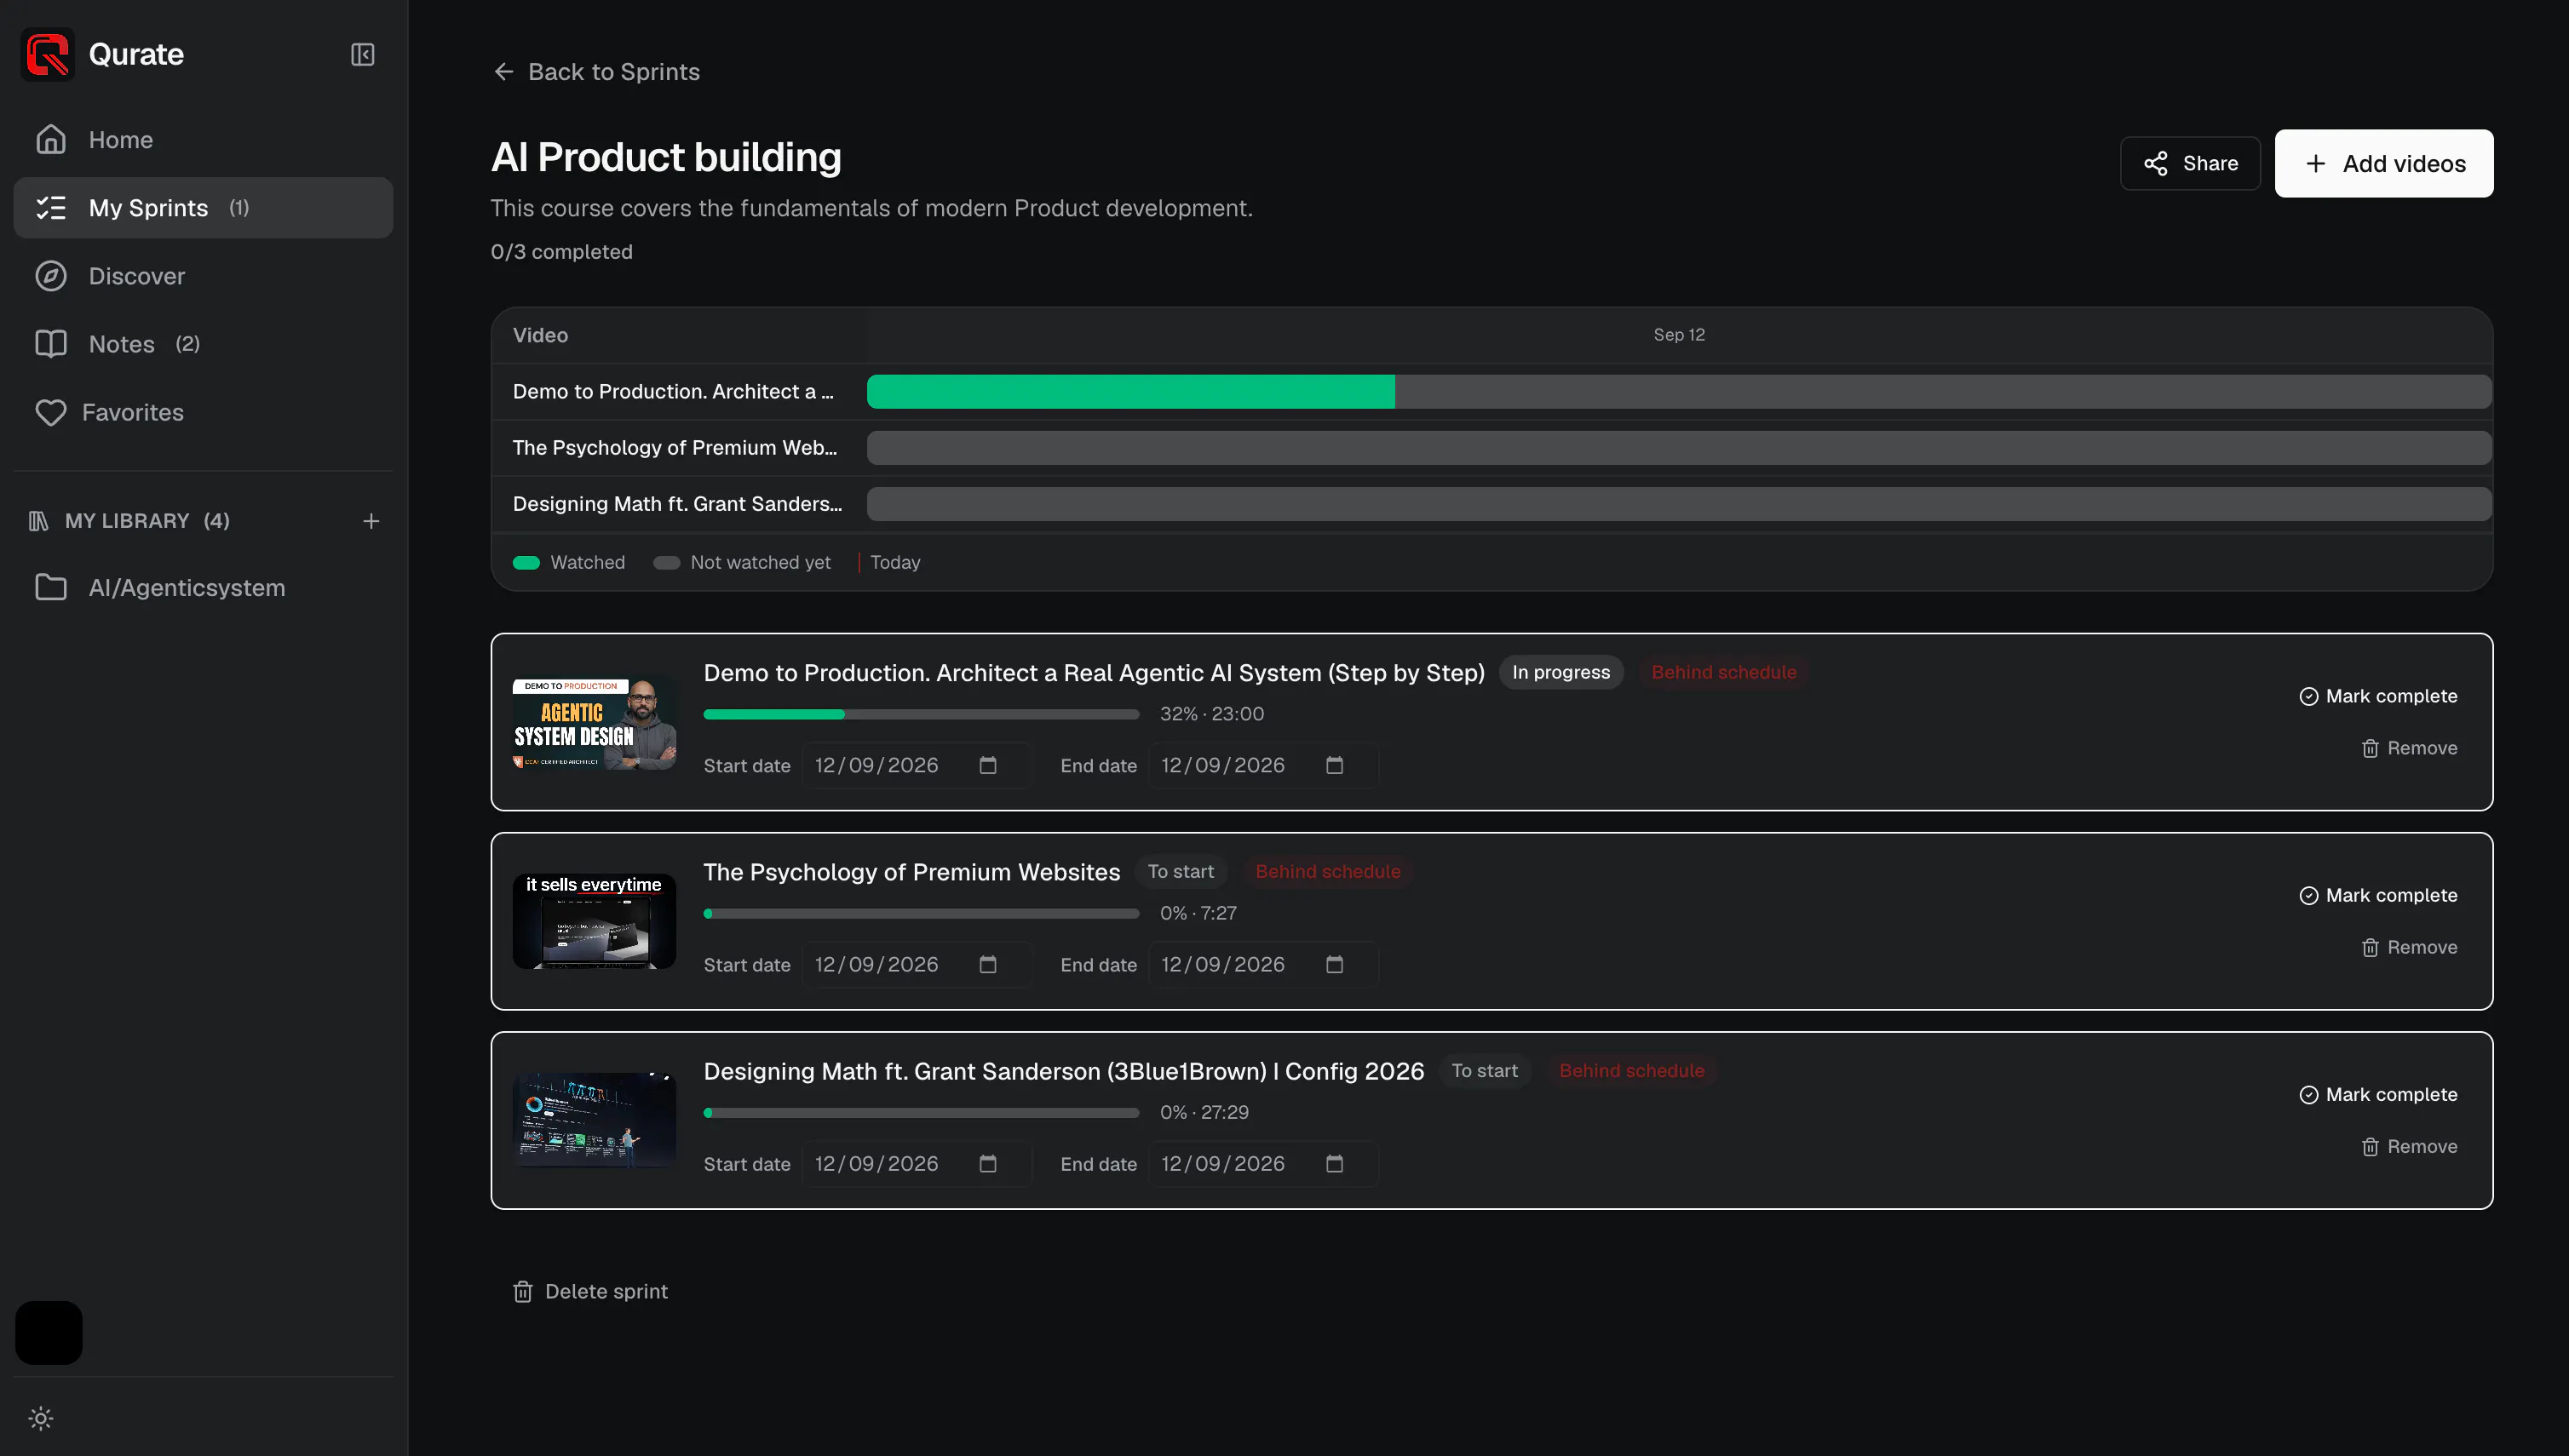This screenshot has width=2569, height=1456.
Task: Edit end date field of Designing Math
Action: point(1263,1163)
